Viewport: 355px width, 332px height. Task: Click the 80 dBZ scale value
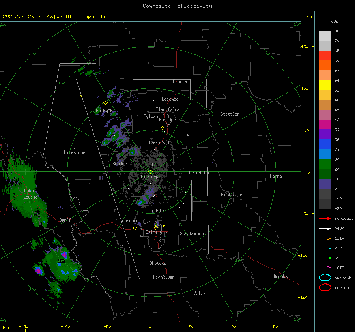337,31
